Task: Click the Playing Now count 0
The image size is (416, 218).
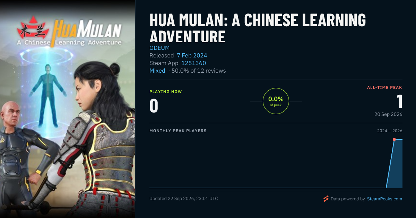Action: 154,106
